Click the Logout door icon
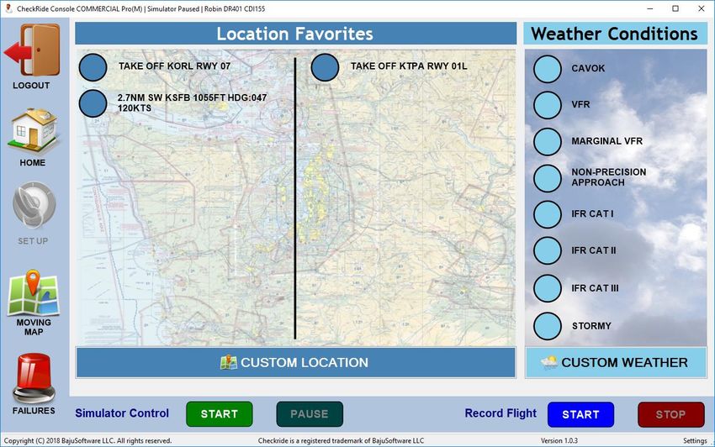Image resolution: width=715 pixels, height=447 pixels. click(32, 50)
